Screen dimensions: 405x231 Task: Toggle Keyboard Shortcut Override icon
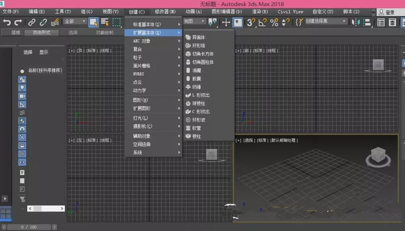[x=238, y=22]
